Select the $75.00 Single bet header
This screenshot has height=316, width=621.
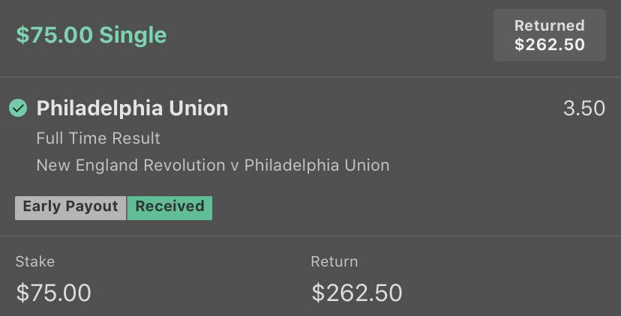[x=91, y=35]
